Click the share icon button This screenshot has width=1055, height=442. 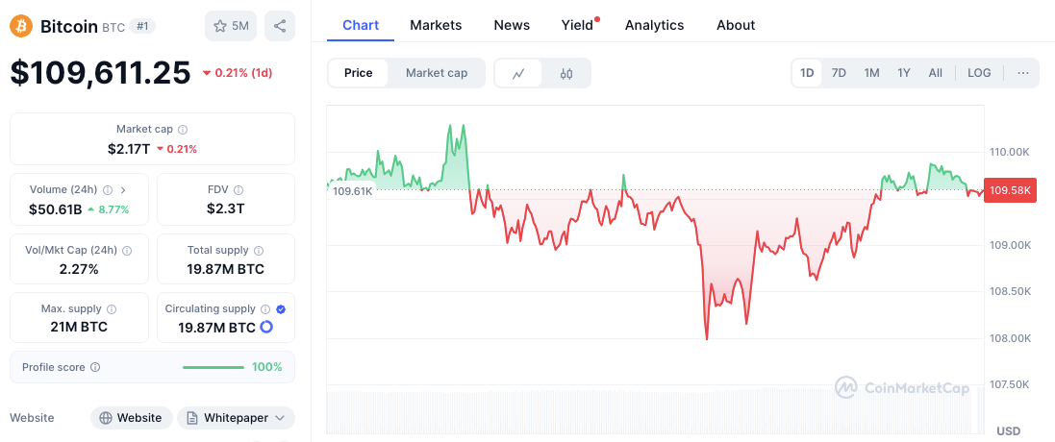(x=280, y=26)
